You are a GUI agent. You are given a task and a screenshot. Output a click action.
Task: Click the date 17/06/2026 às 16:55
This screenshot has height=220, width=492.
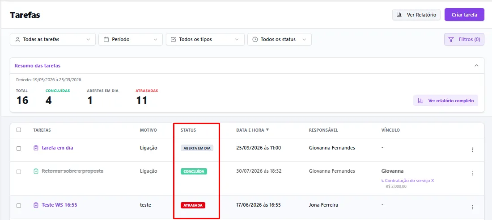point(259,205)
